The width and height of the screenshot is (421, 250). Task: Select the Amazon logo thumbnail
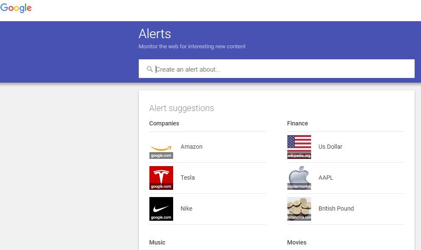pyautogui.click(x=161, y=147)
